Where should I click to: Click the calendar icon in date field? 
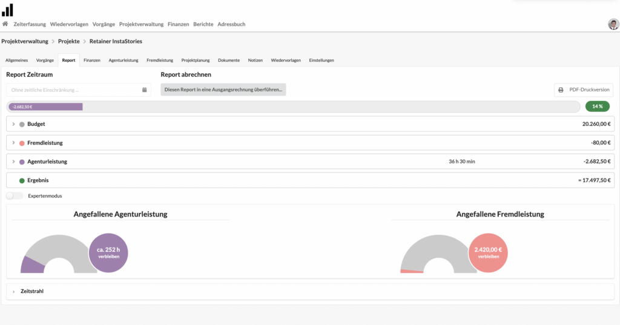point(144,90)
